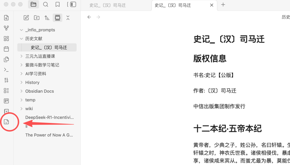Click the kanban board ribbon icon
This screenshot has height=165, width=290.
click(x=6, y=101)
